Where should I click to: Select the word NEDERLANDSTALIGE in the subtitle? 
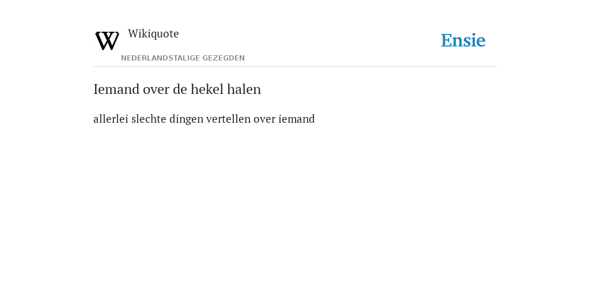tap(160, 58)
